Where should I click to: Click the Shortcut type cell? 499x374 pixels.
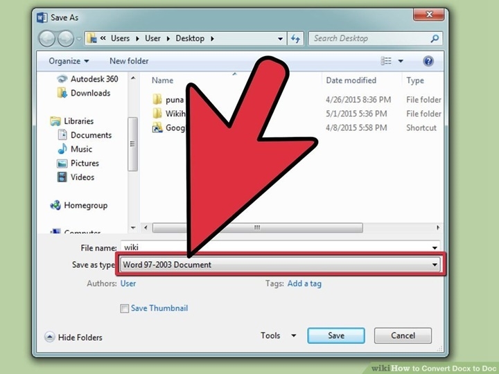pos(421,127)
